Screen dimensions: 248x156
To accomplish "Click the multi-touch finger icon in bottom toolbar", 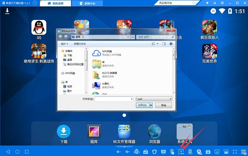I will click(172, 152).
